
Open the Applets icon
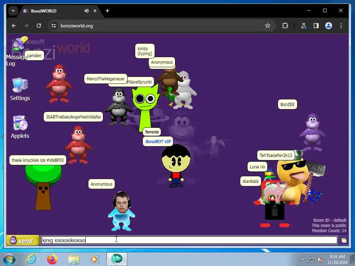[x=20, y=127]
